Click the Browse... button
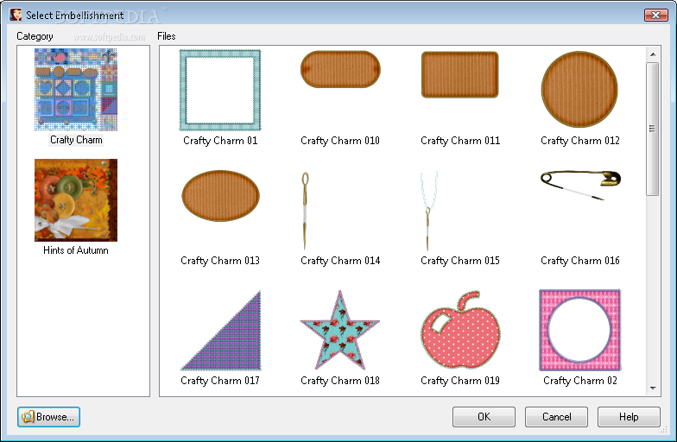 point(48,417)
